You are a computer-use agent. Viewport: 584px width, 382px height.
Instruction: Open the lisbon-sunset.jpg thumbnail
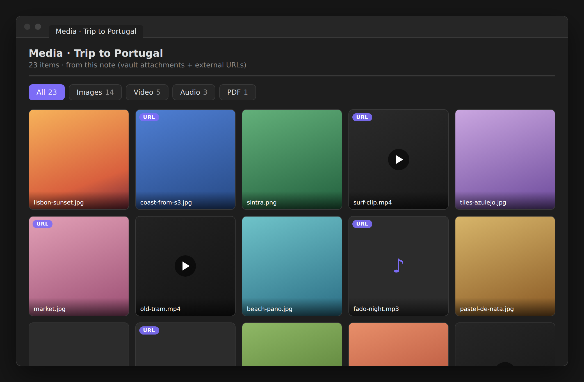click(x=79, y=160)
